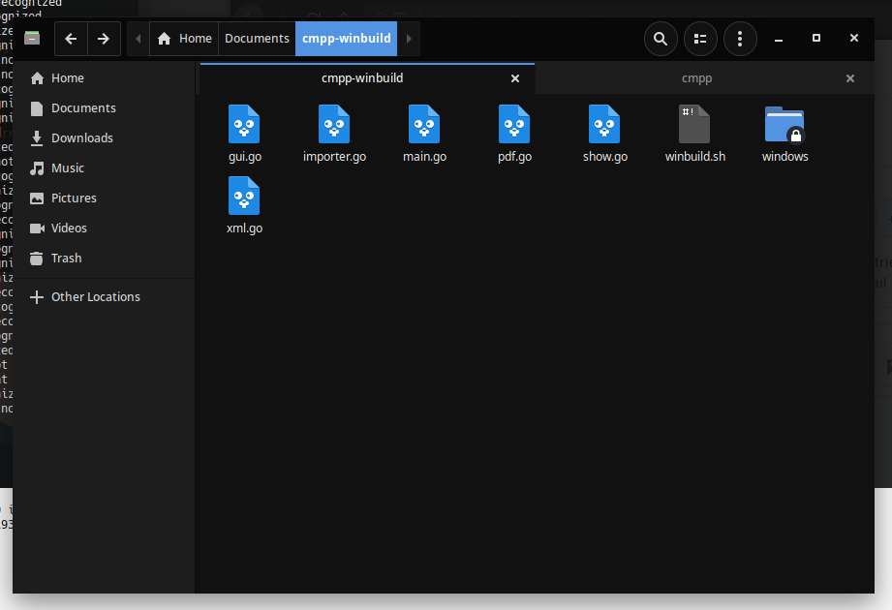Viewport: 892px width, 610px height.
Task: Open the search icon in the toolbar
Action: tap(660, 39)
